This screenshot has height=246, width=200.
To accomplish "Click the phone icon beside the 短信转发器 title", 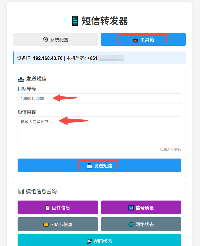I will click(x=75, y=21).
